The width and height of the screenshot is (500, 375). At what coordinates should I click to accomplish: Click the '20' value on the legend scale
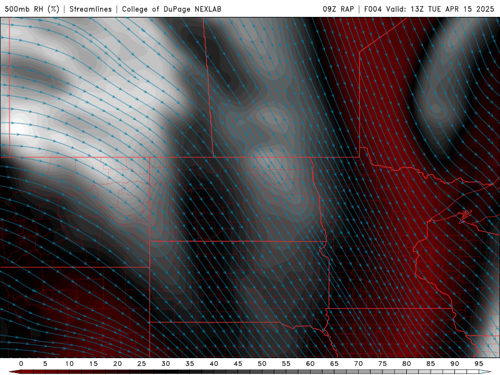117,364
